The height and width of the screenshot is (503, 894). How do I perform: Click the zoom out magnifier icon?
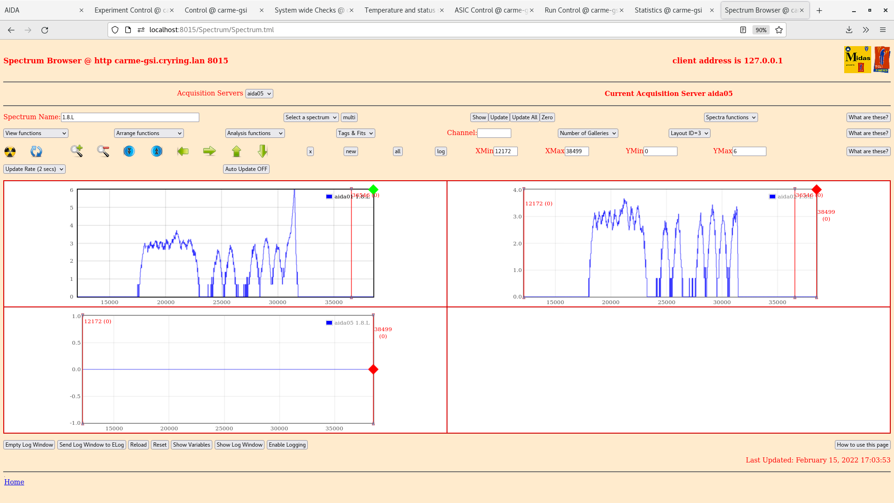pos(103,151)
